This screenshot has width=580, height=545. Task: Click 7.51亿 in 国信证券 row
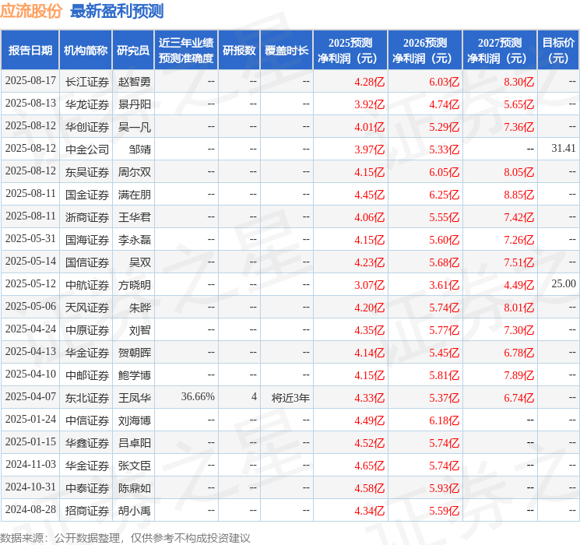519,262
